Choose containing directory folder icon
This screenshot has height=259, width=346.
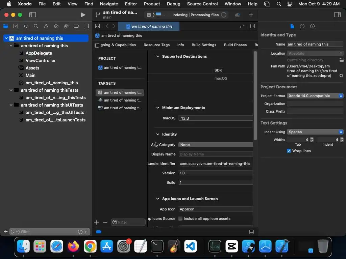point(341,60)
